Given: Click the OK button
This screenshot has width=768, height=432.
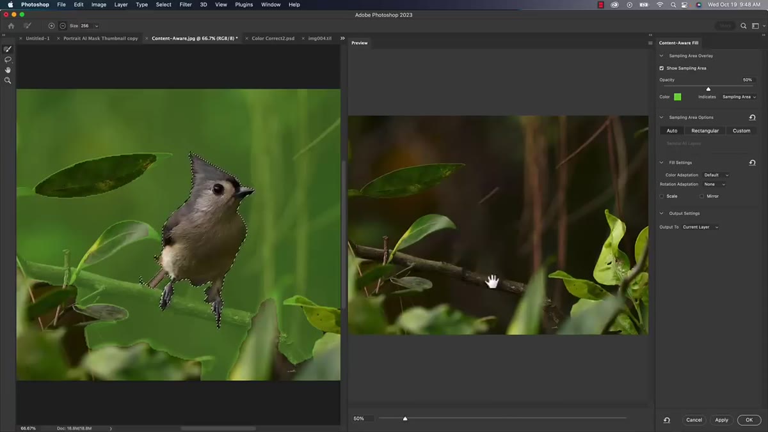Looking at the screenshot, I should point(749,420).
